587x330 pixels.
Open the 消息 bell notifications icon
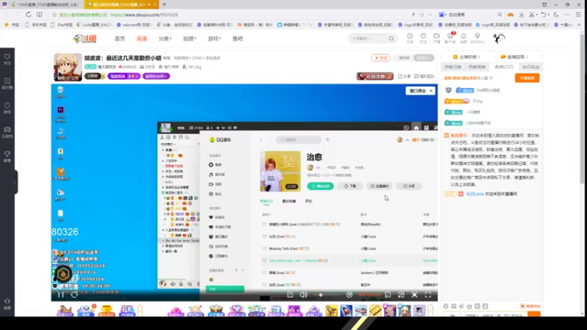(x=464, y=38)
